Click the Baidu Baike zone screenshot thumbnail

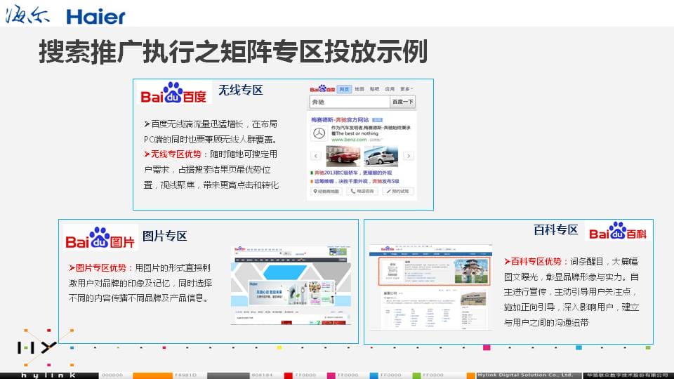430,287
